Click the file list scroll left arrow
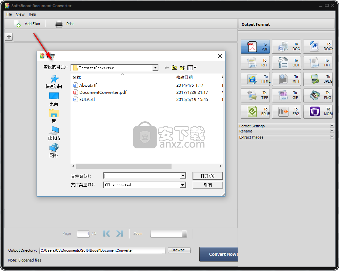Image resolution: width=339 pixels, height=271 pixels. pyautogui.click(x=73, y=166)
